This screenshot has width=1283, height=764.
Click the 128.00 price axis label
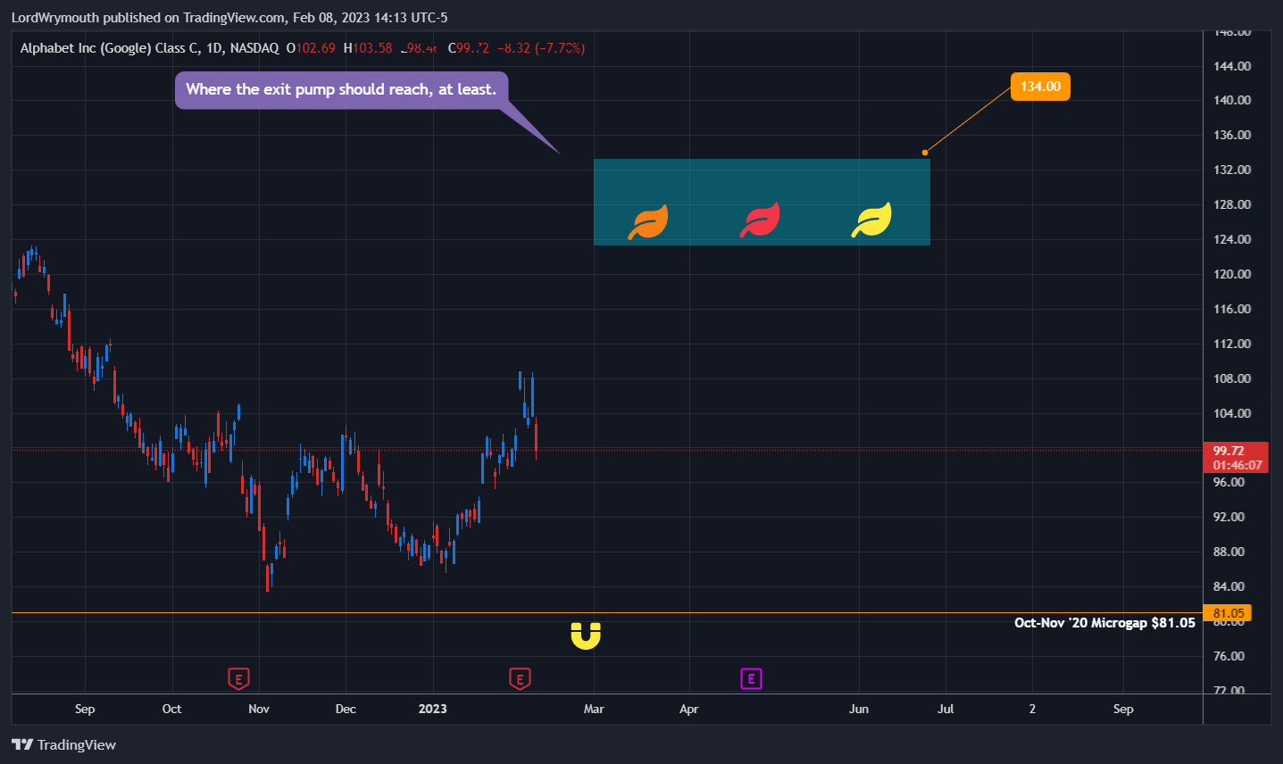[x=1232, y=204]
